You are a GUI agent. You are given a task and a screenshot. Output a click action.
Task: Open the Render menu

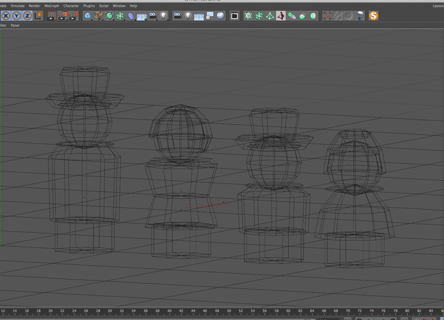pos(34,6)
